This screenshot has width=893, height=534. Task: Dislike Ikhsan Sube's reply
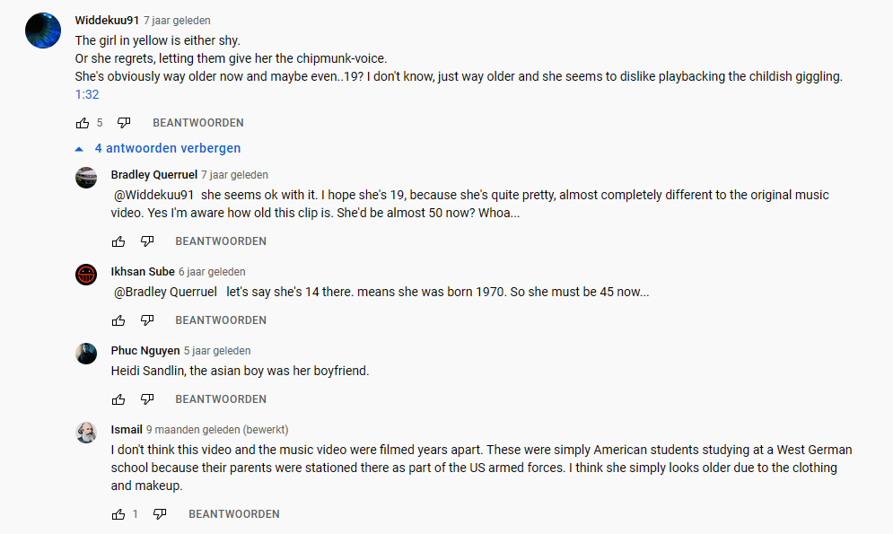[147, 320]
